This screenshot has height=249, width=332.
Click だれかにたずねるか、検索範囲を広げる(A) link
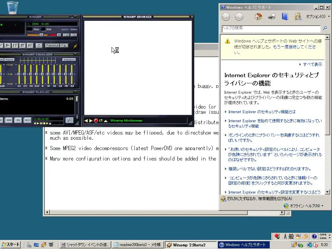click(259, 199)
